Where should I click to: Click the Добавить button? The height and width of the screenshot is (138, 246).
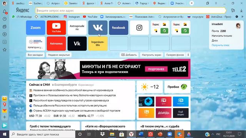pyautogui.click(x=129, y=55)
